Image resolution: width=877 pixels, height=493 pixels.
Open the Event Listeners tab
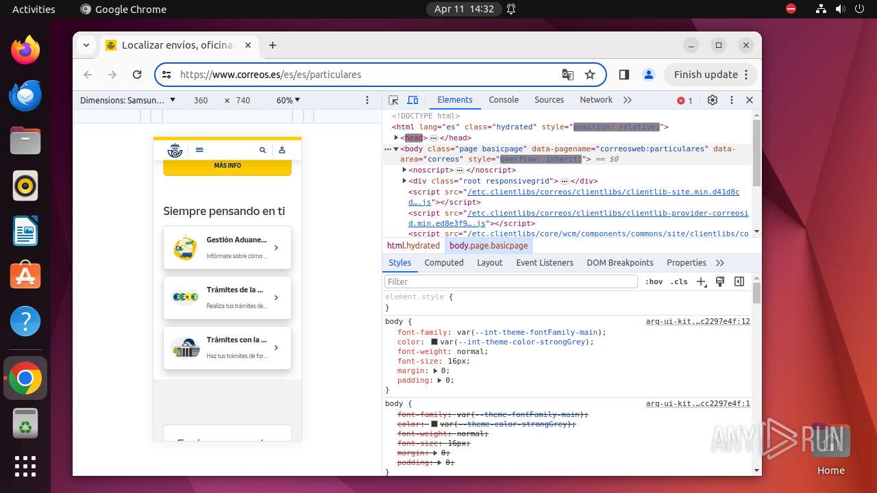545,263
